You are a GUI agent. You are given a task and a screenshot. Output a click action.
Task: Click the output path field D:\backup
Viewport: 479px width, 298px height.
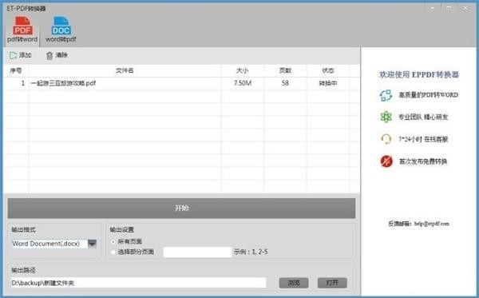138,283
